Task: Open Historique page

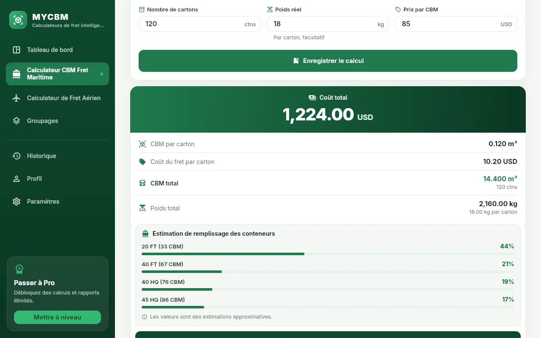Action: tap(57, 156)
